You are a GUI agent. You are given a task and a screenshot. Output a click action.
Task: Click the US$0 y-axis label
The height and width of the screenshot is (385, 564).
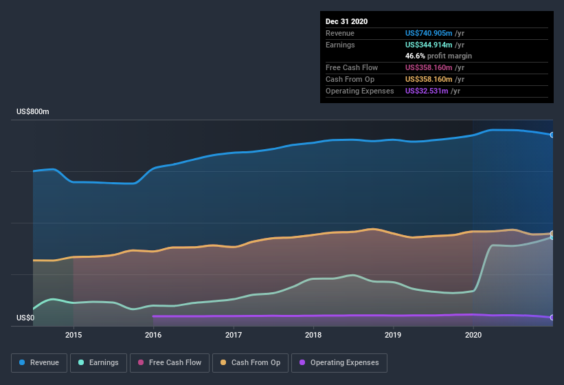[25, 318]
